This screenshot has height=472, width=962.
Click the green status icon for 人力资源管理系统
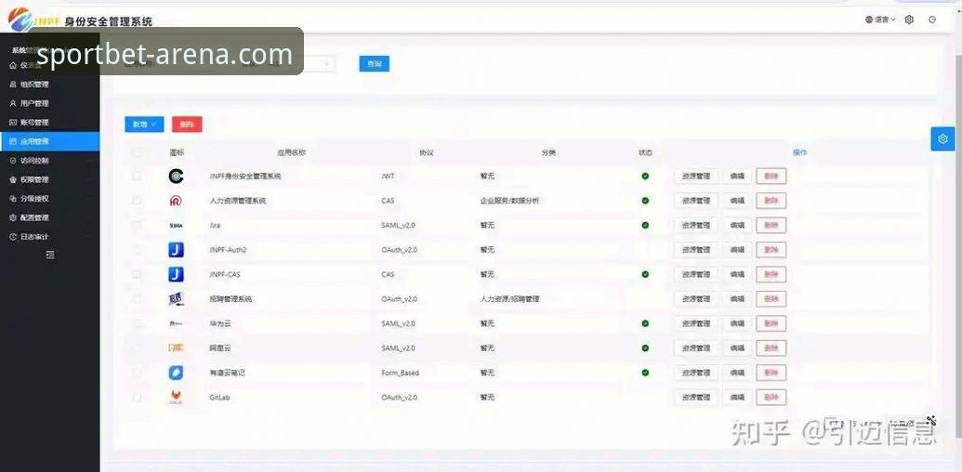[645, 201]
